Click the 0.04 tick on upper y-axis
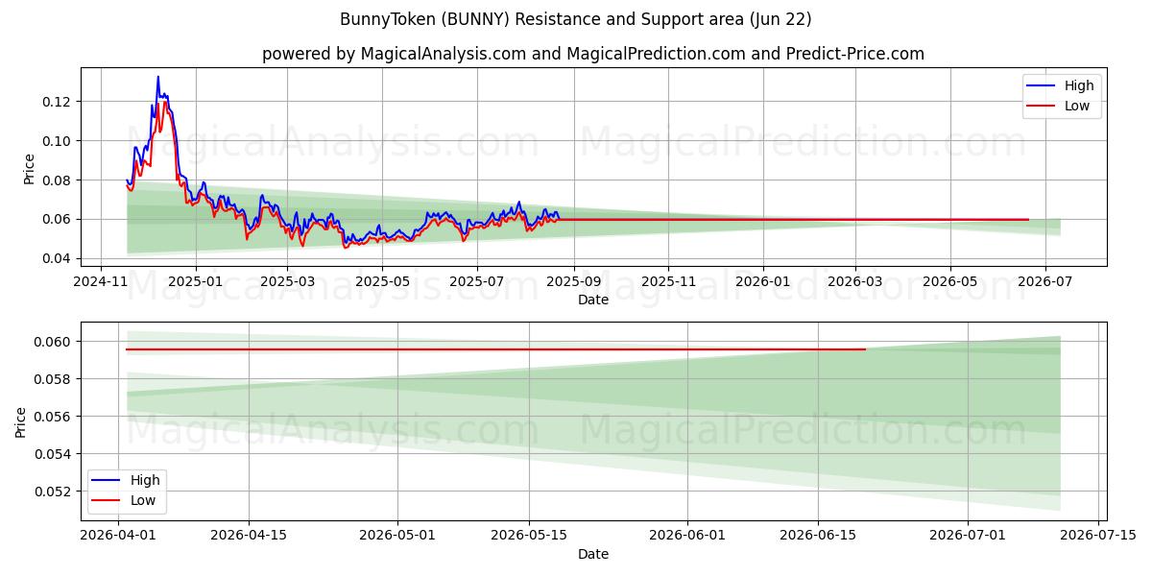1152x576 pixels. [x=58, y=258]
